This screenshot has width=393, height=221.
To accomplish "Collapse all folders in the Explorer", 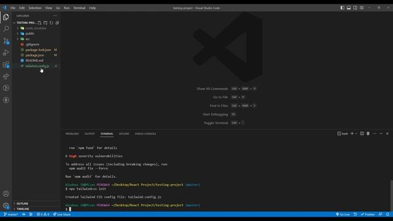I will click(57, 23).
